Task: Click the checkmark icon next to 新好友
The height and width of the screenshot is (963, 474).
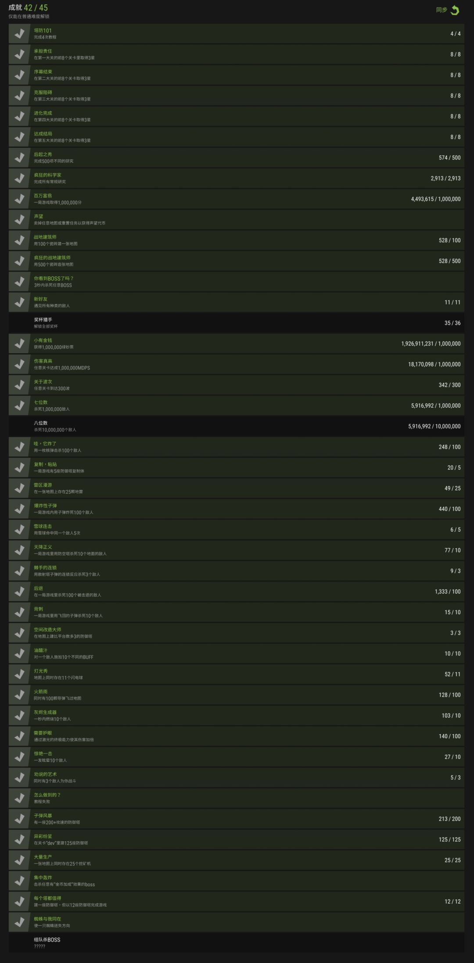Action: pos(19,302)
